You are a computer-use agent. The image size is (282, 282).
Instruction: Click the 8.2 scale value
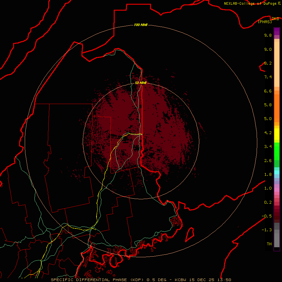[268, 63]
